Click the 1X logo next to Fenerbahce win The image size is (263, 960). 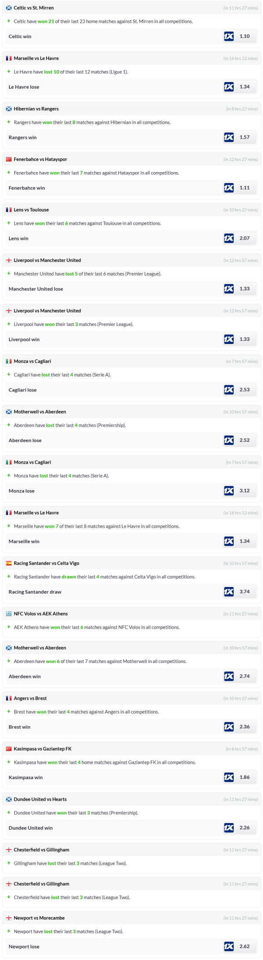click(229, 188)
